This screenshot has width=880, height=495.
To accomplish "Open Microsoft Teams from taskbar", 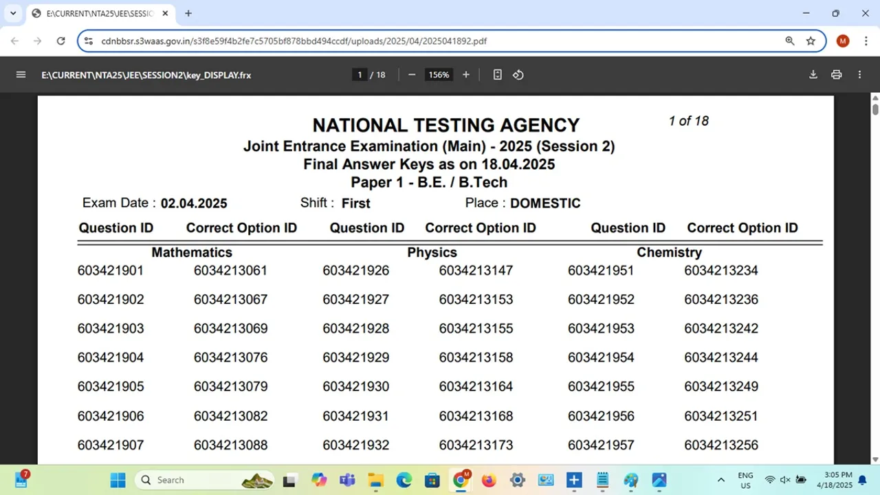I will coord(347,480).
